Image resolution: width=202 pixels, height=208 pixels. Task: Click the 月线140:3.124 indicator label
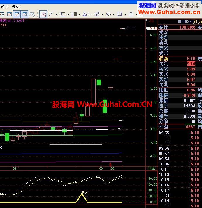coord(12,21)
